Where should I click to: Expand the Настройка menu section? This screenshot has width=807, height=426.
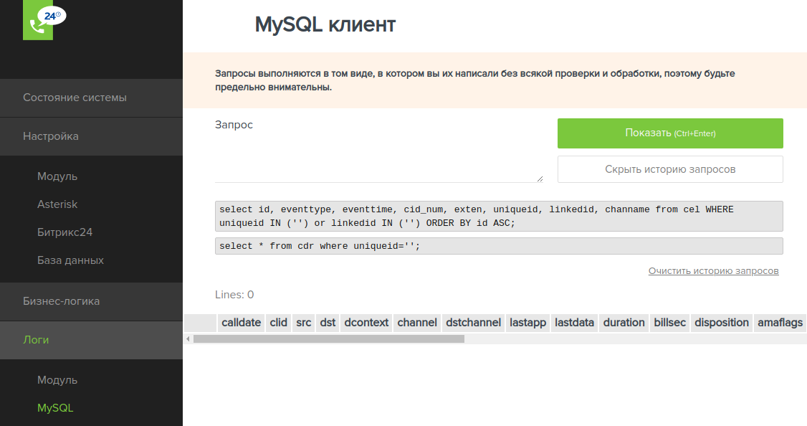[51, 136]
